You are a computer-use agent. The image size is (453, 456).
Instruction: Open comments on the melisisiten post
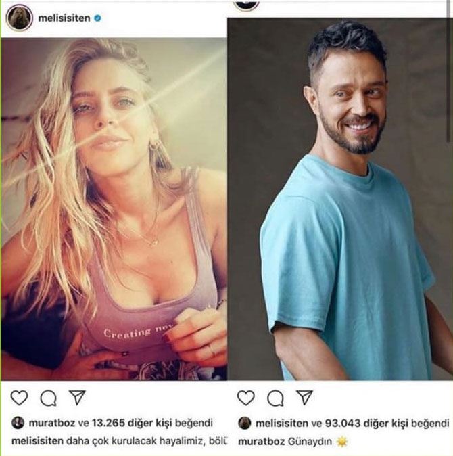click(x=49, y=398)
